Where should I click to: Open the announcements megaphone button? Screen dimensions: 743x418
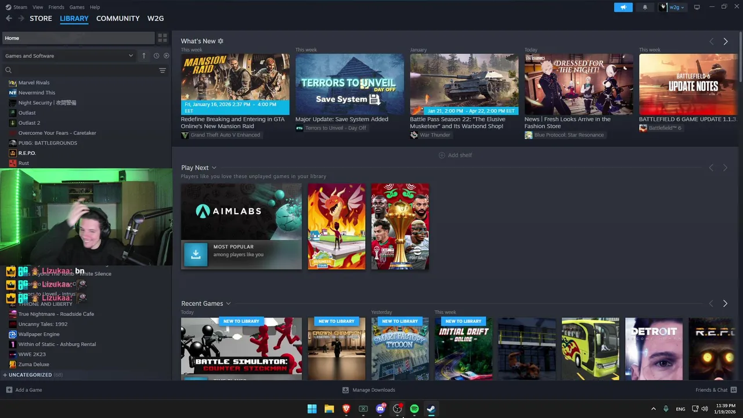click(x=623, y=7)
